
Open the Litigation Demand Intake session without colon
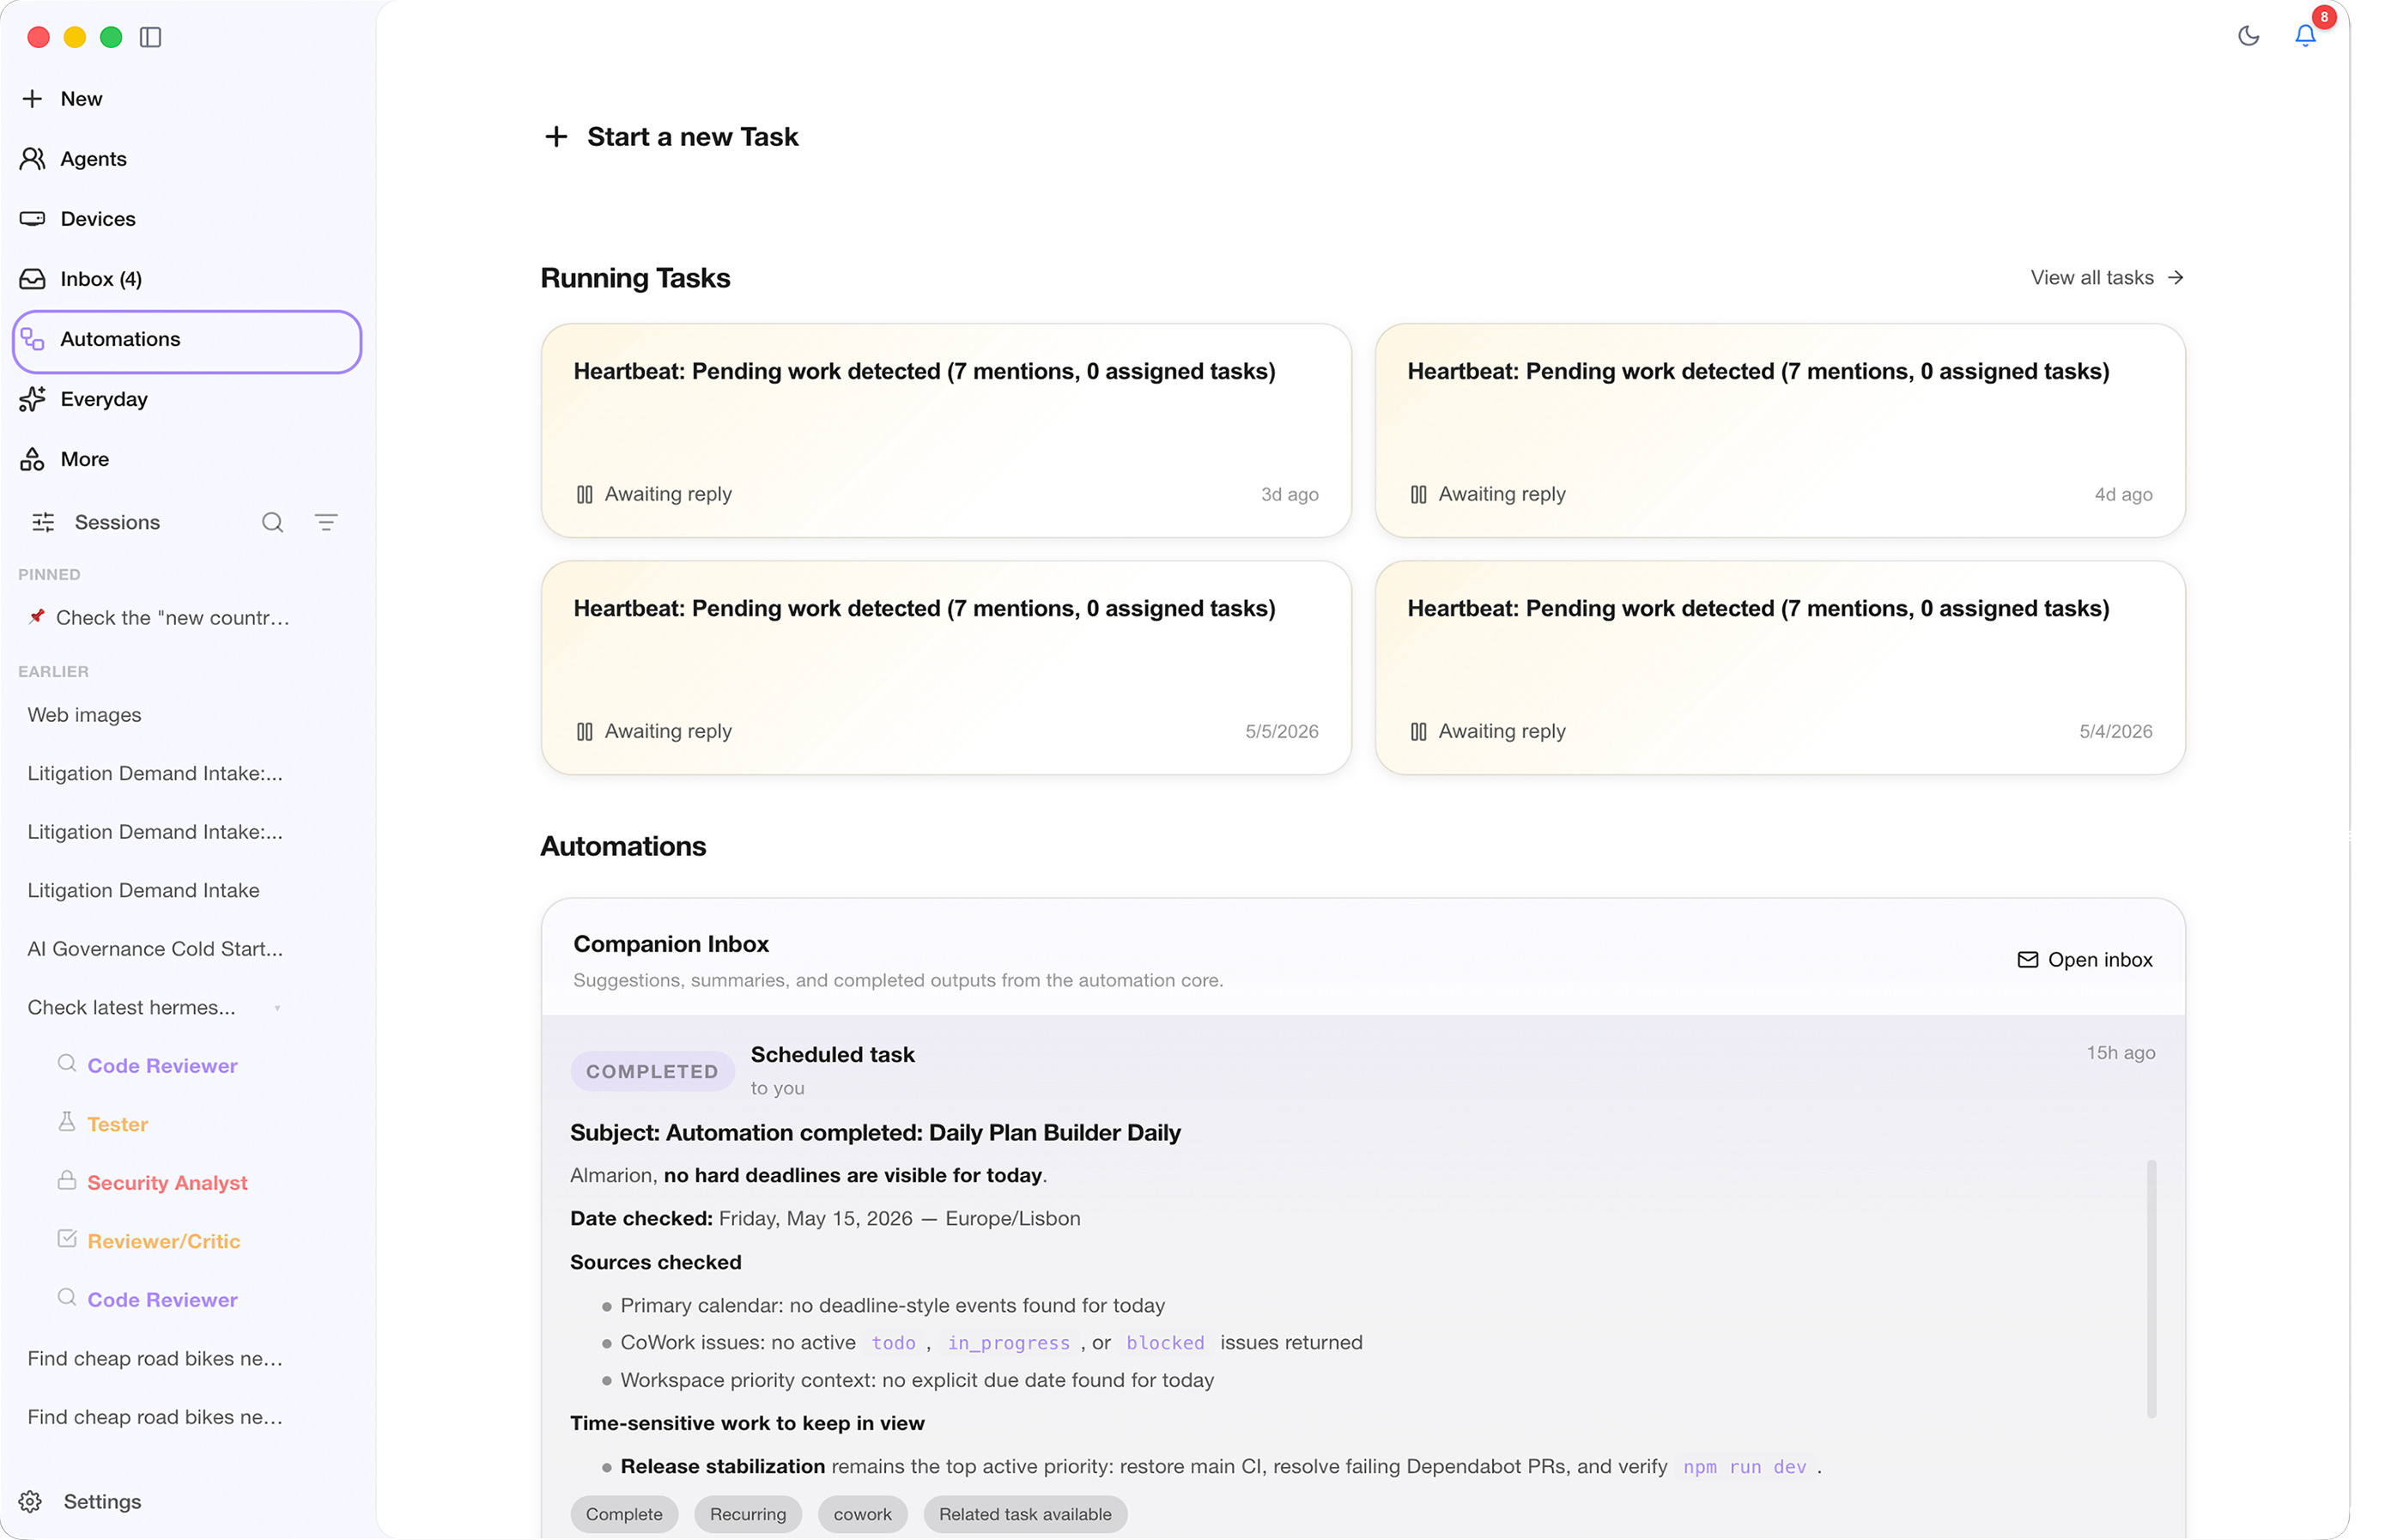[143, 889]
